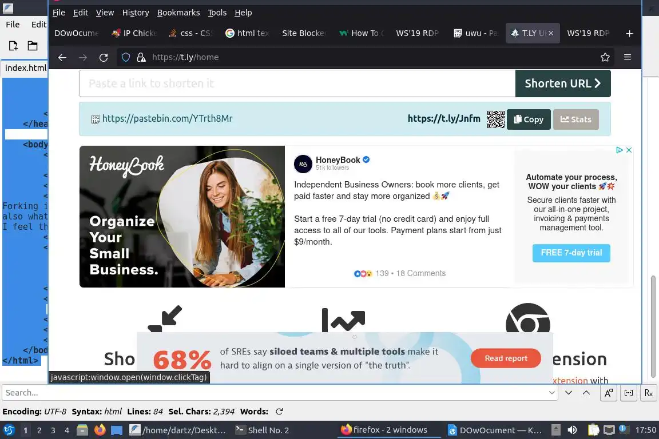Switch to the Site Blocker tab
This screenshot has height=439, width=659.
(x=304, y=33)
